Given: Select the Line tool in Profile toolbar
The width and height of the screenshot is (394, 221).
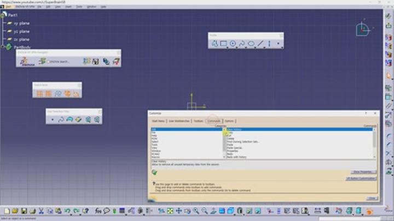Looking at the screenshot, I should click(260, 44).
